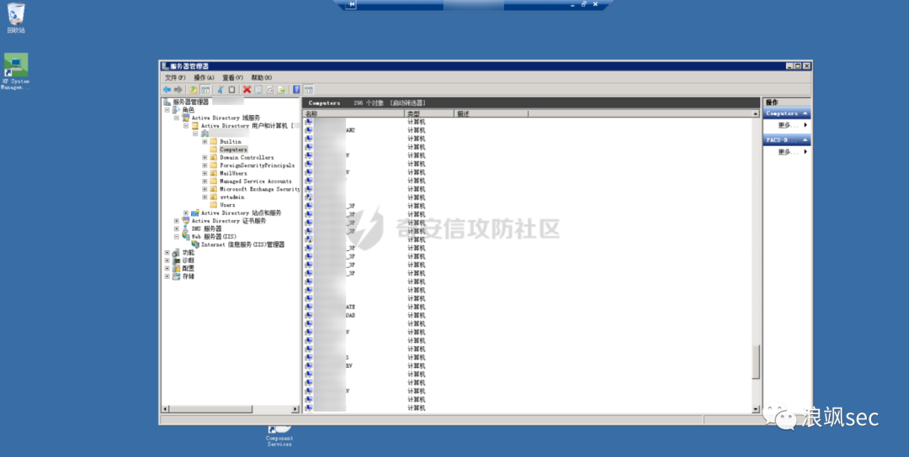
Task: Select the Computers folder in tree
Action: click(x=233, y=150)
